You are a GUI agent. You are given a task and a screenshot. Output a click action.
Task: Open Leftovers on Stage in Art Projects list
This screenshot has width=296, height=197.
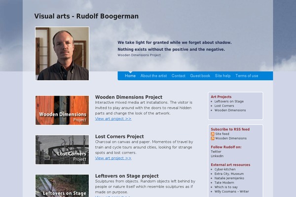229,101
